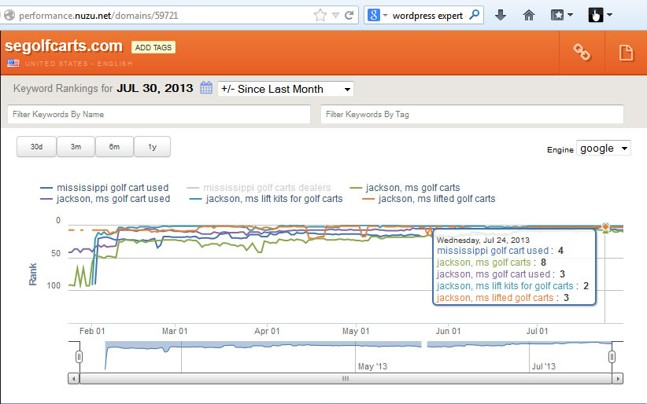The image size is (647, 404).
Task: Click the May '13 navigator label
Action: click(x=372, y=366)
